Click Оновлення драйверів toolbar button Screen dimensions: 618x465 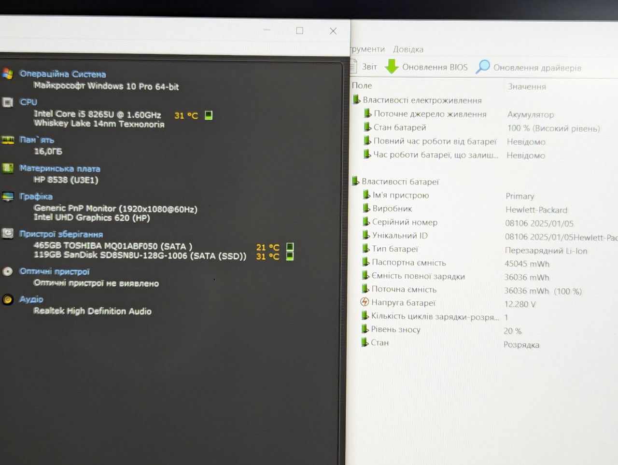(x=529, y=68)
